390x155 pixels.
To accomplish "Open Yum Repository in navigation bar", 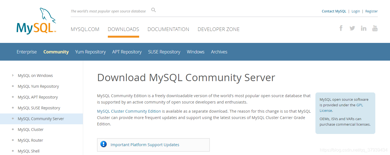I will click(90, 52).
